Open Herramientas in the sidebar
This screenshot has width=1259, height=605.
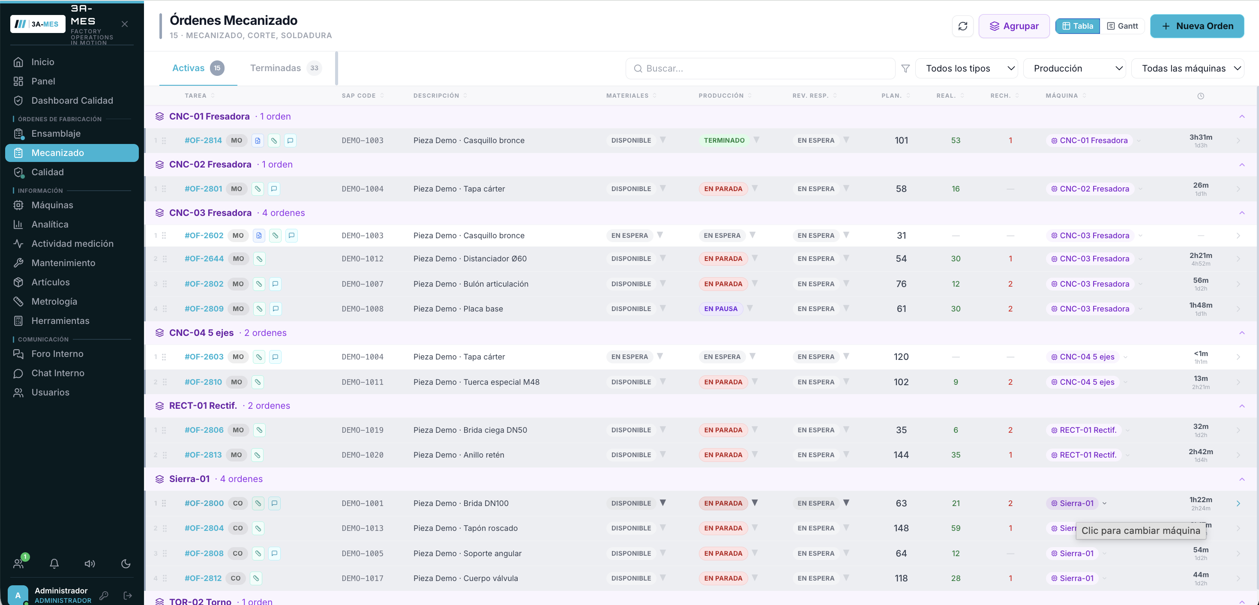(72, 320)
